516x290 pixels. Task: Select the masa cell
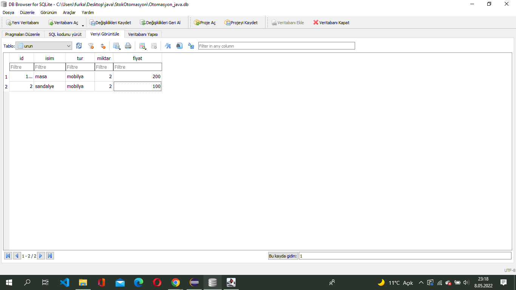50,76
